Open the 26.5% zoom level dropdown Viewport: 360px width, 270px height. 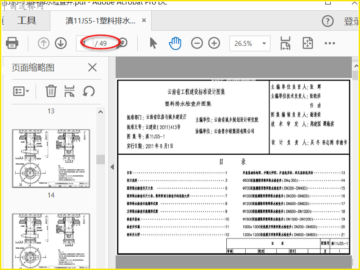coord(250,43)
